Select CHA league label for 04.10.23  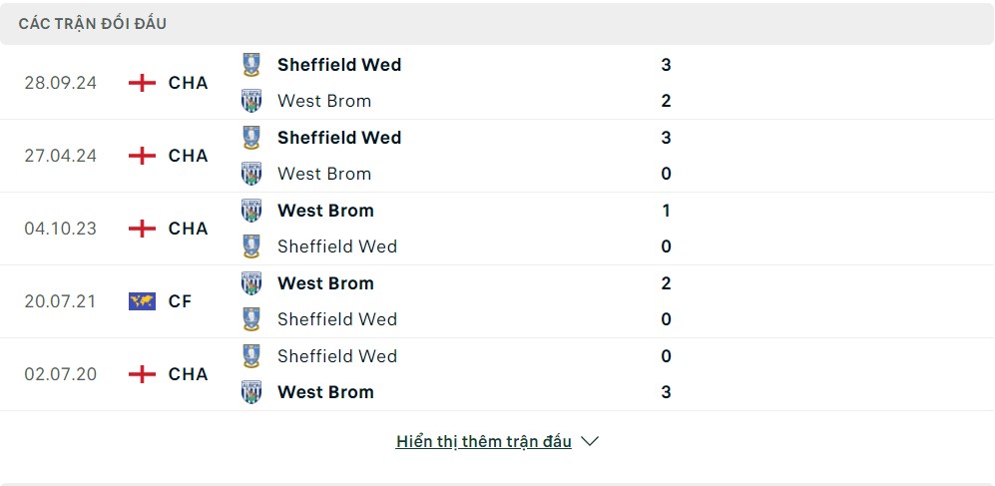[188, 229]
